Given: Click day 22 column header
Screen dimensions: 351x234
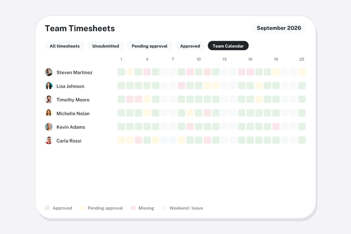Looking at the screenshot, I should 302,59.
